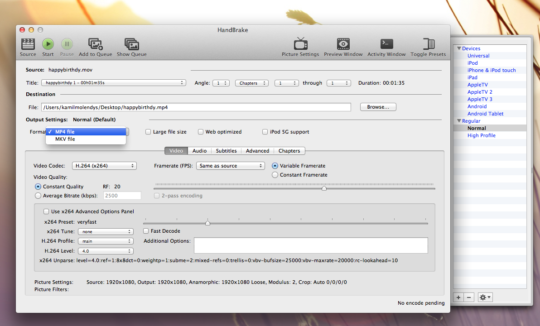Select the Normal preset
Image resolution: width=540 pixels, height=326 pixels.
point(477,128)
